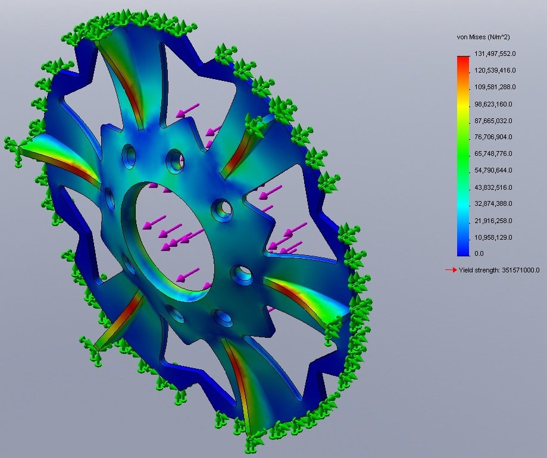
Task: Click legend value 98,623,160.0
Action: coord(493,104)
